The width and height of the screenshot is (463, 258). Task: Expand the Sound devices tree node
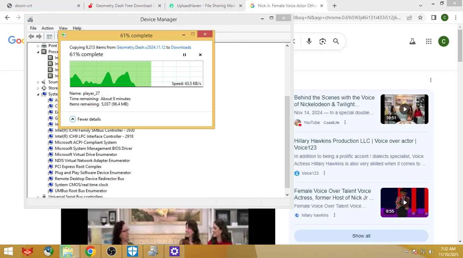pos(38,82)
